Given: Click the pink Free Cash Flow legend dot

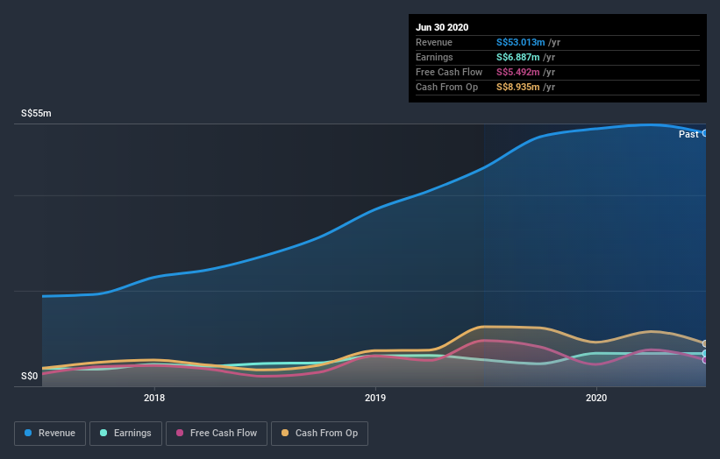Looking at the screenshot, I should tap(180, 433).
